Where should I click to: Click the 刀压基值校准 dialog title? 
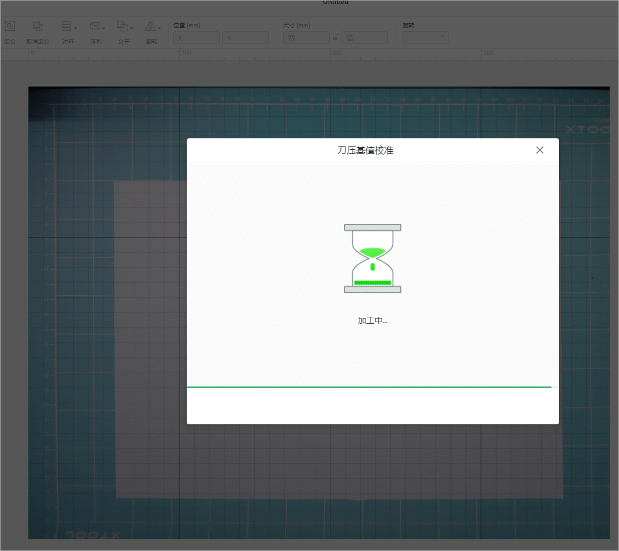[365, 151]
